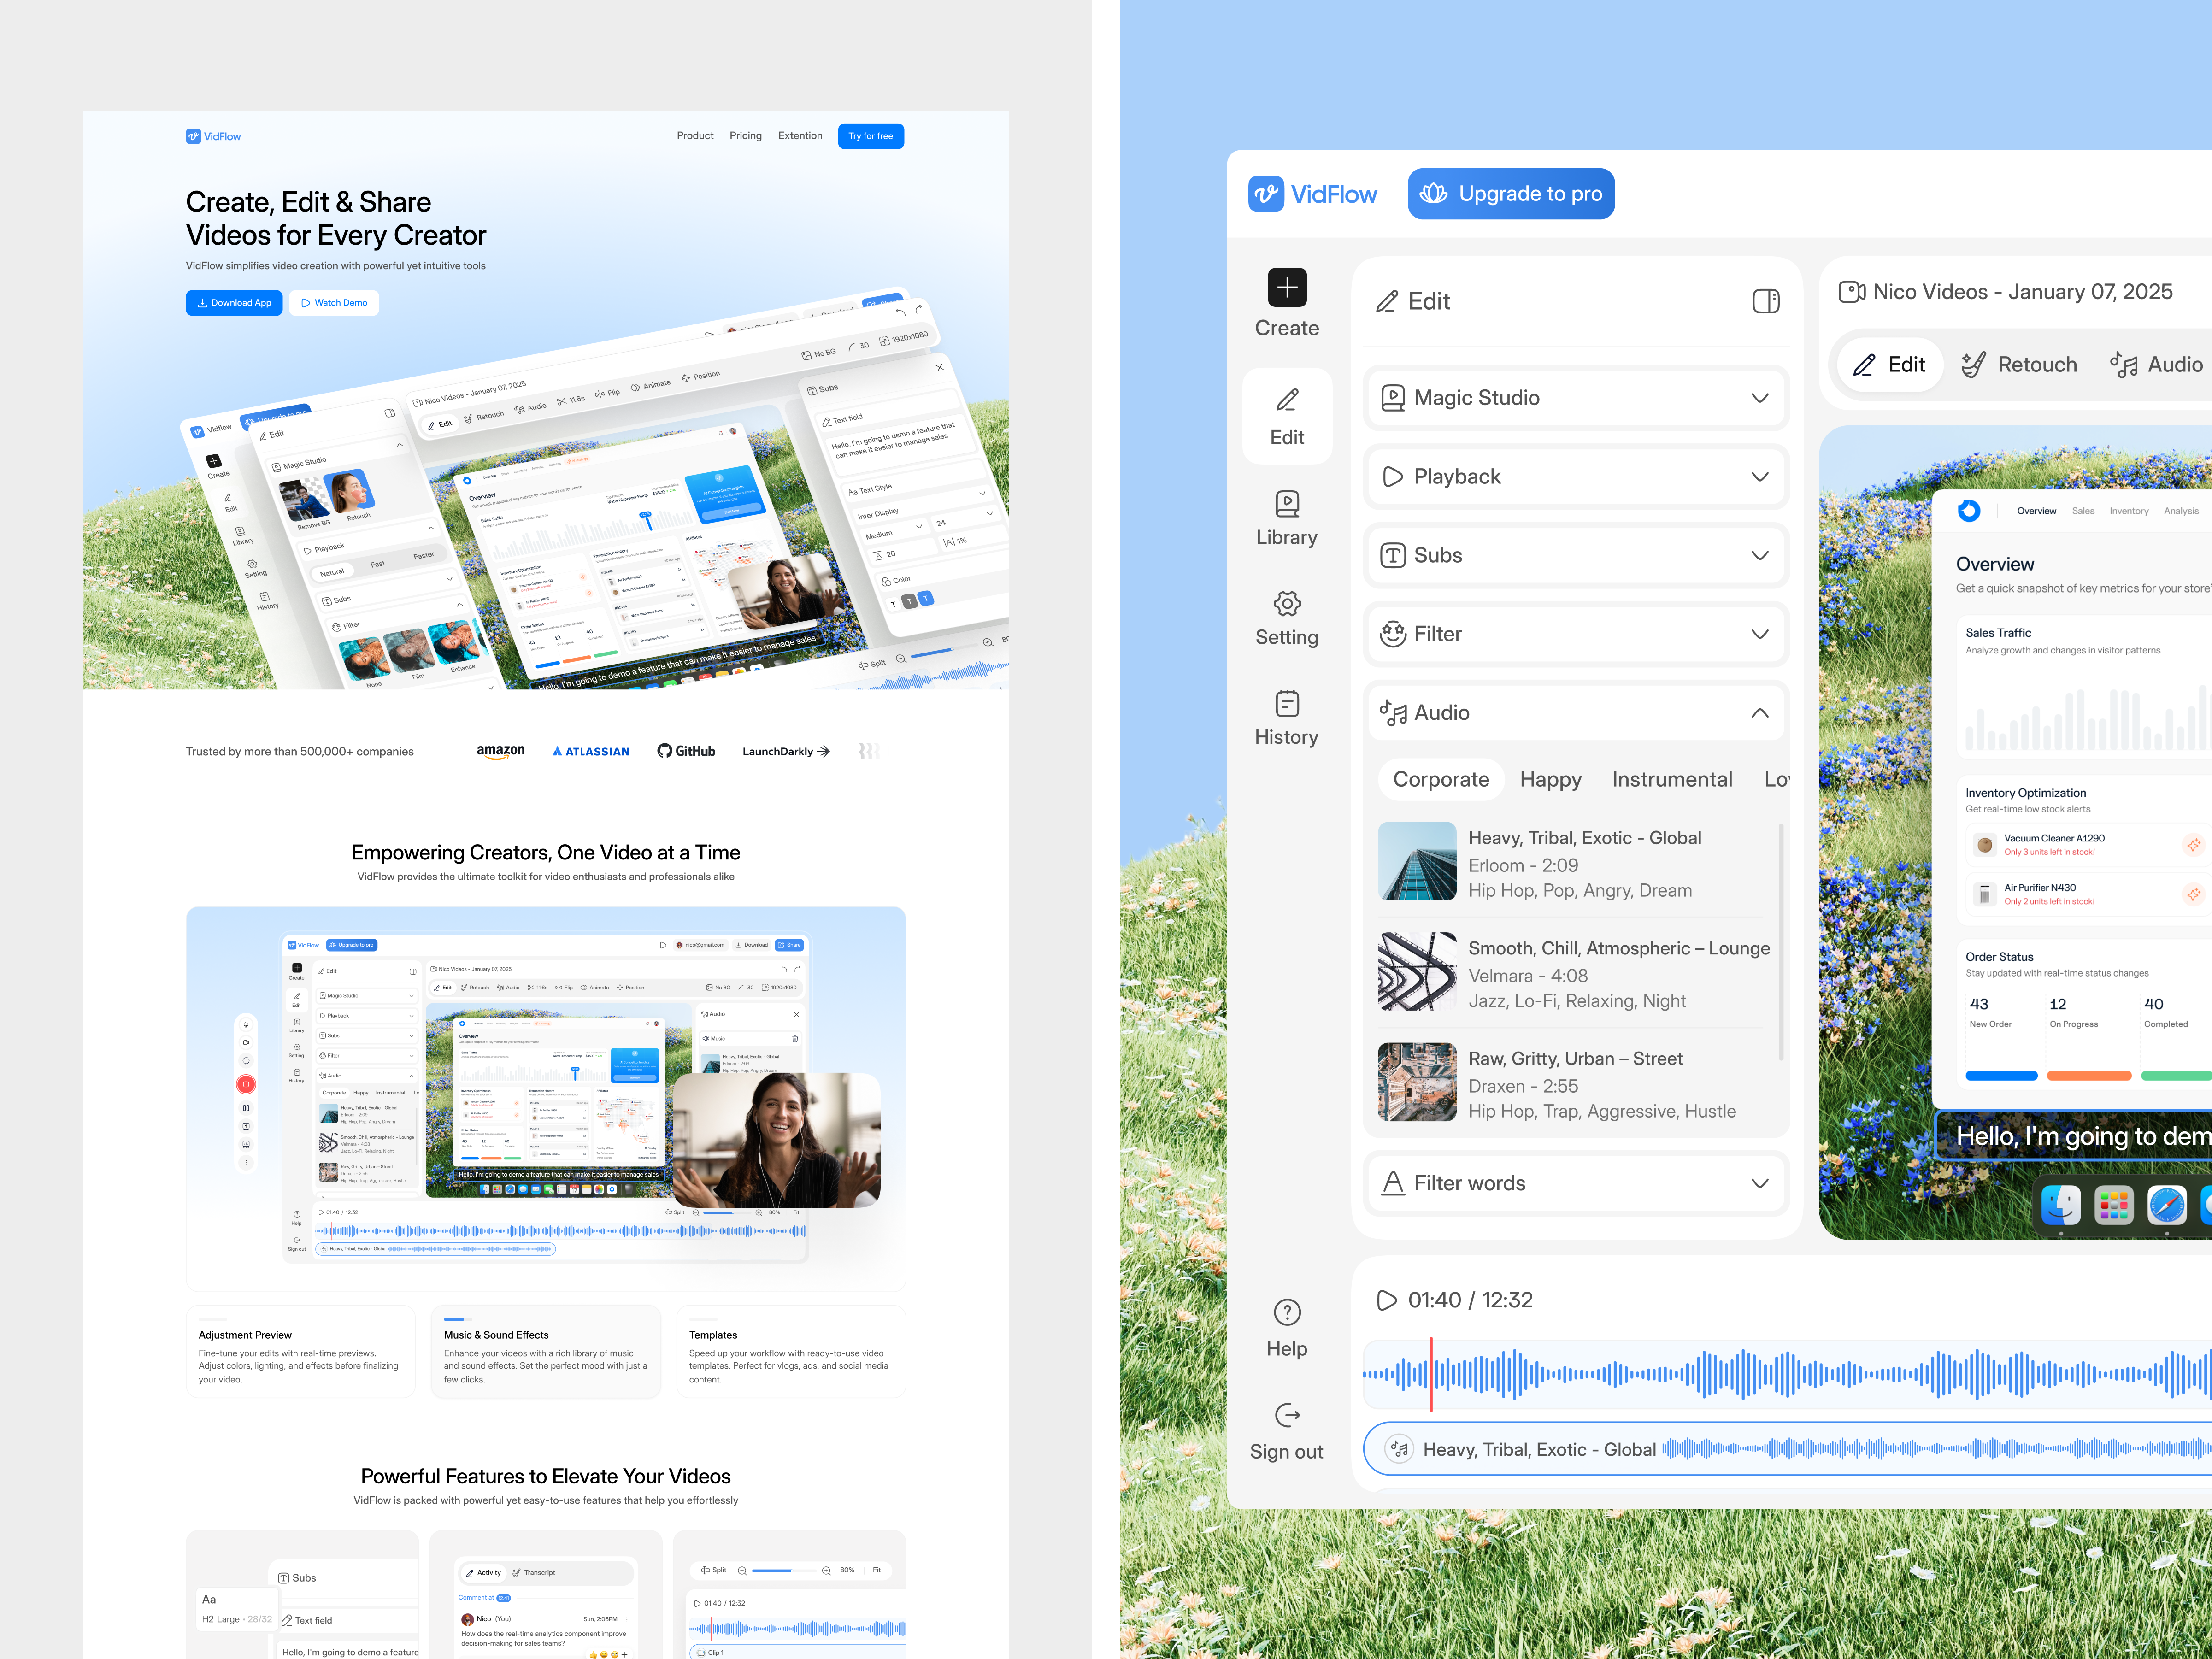Screen dimensions: 2212x1659
Task: Click the music note icon on enlarged audio clip
Action: point(1399,1448)
